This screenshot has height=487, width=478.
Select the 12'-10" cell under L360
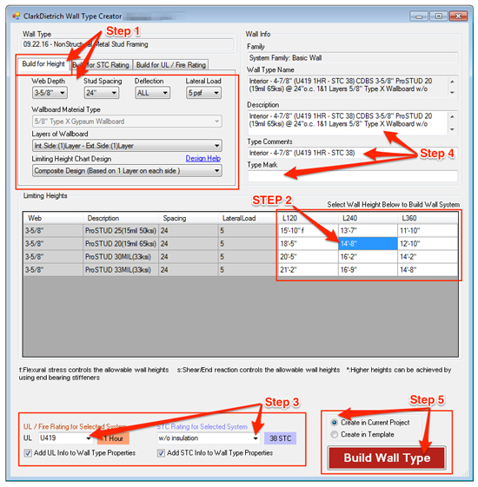click(x=428, y=244)
